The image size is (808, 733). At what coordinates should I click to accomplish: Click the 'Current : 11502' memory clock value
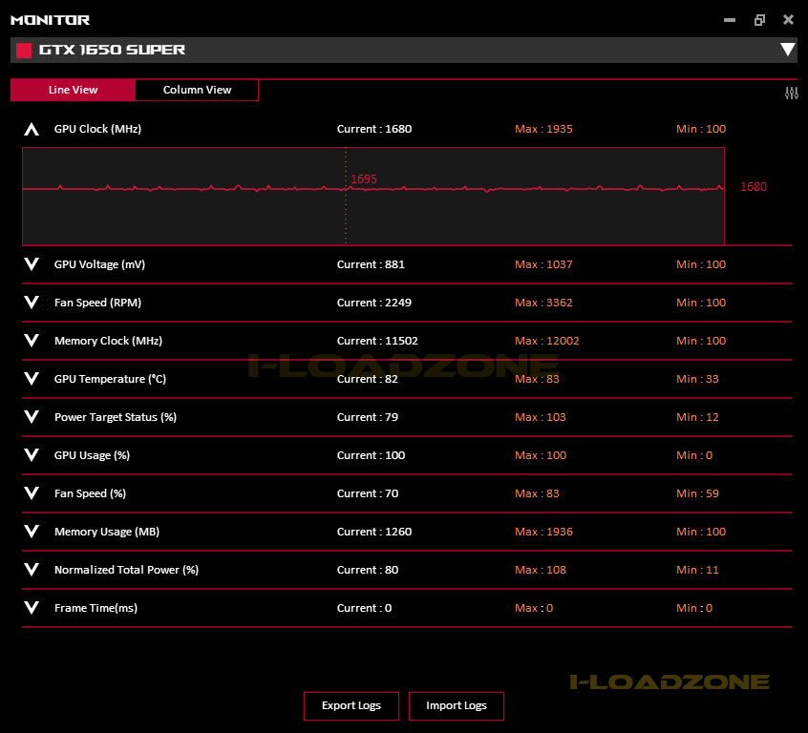click(x=377, y=341)
